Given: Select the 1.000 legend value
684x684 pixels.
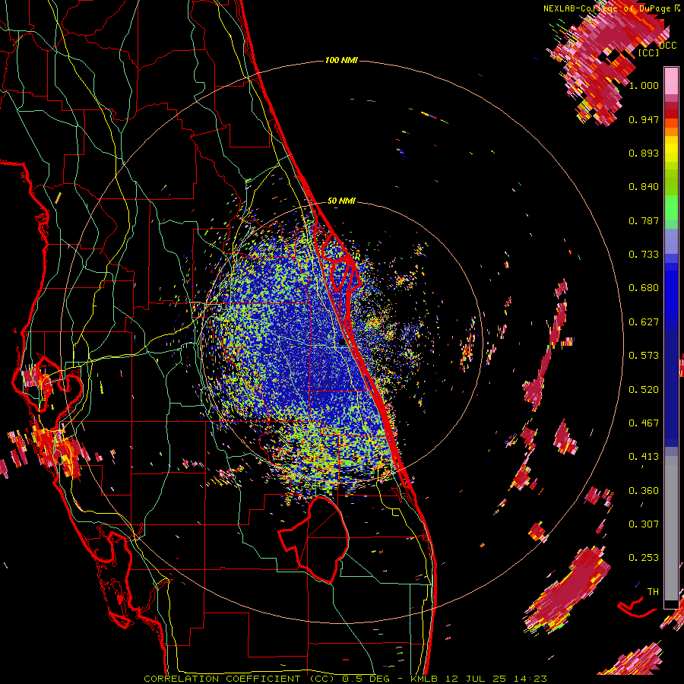Looking at the screenshot, I should [x=644, y=86].
